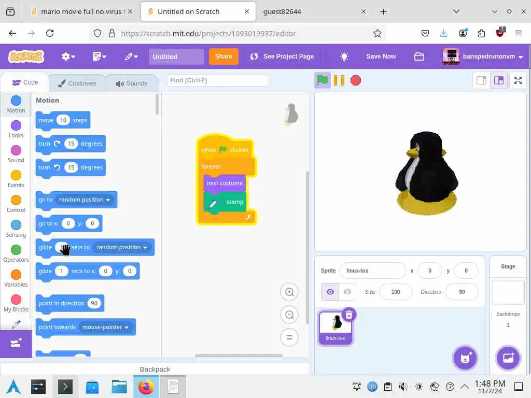Hide the sprite with crossed-eye icon
This screenshot has width=531, height=398.
point(347,292)
